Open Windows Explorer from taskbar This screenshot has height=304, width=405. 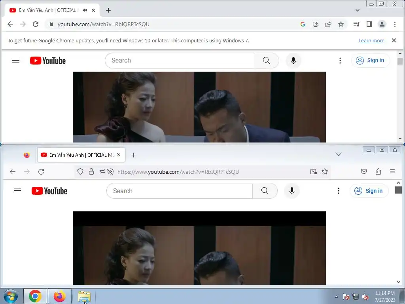[84, 296]
